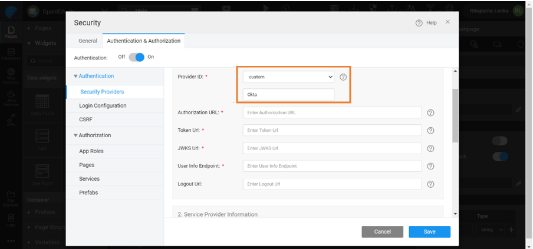Image resolution: width=533 pixels, height=249 pixels.
Task: Open Help from the dialog header
Action: click(x=426, y=23)
